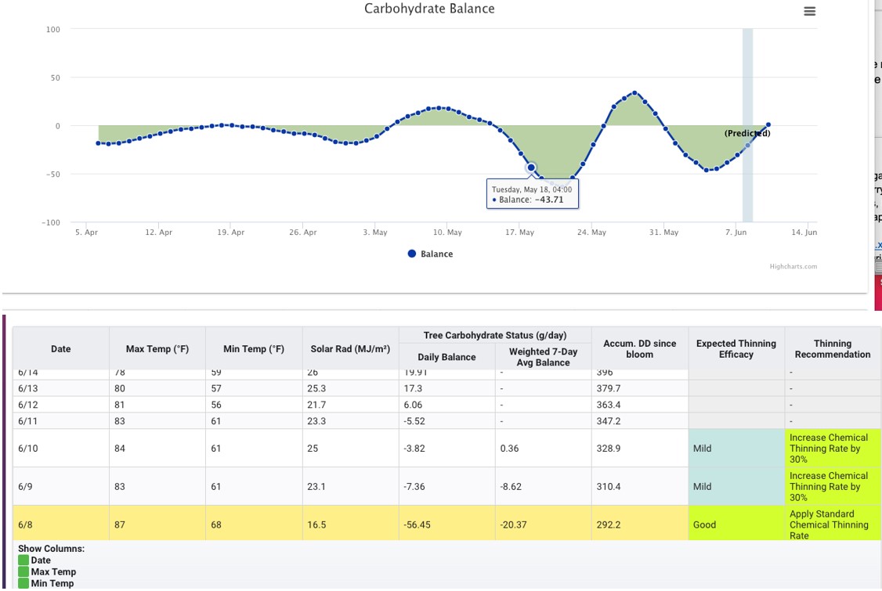Click the Thinning Recommendation header
882x591 pixels.
[832, 348]
